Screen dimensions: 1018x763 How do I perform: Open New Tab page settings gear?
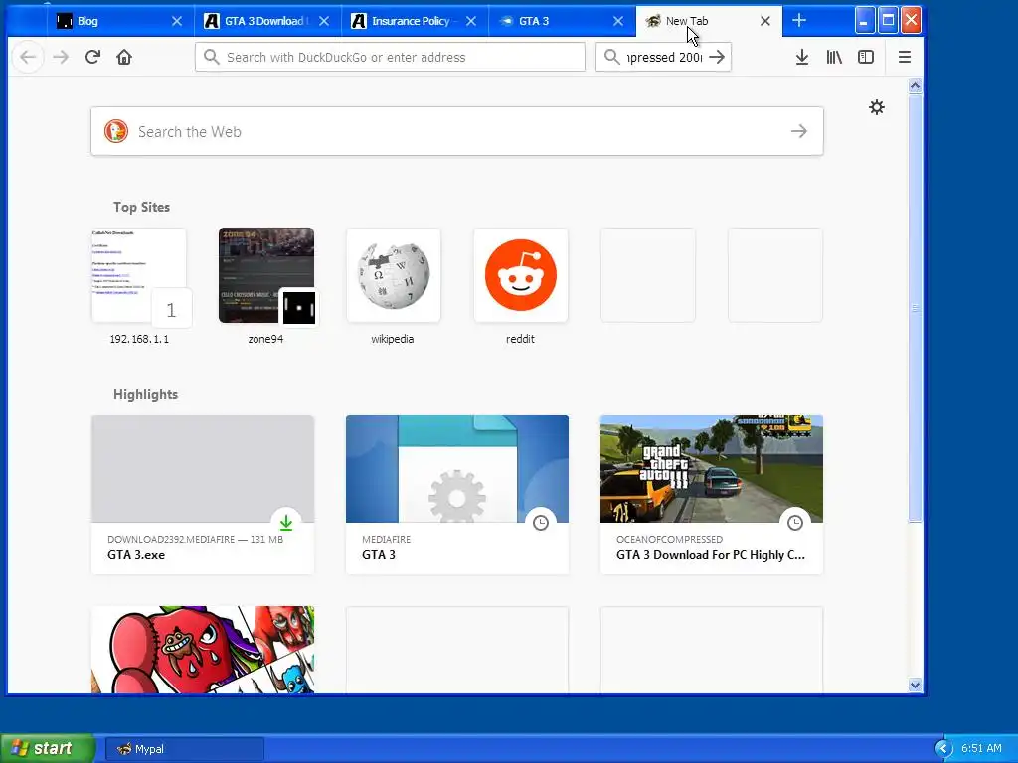pyautogui.click(x=877, y=107)
